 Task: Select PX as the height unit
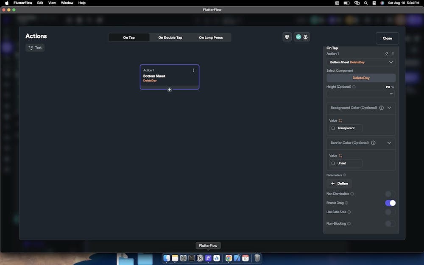[388, 87]
